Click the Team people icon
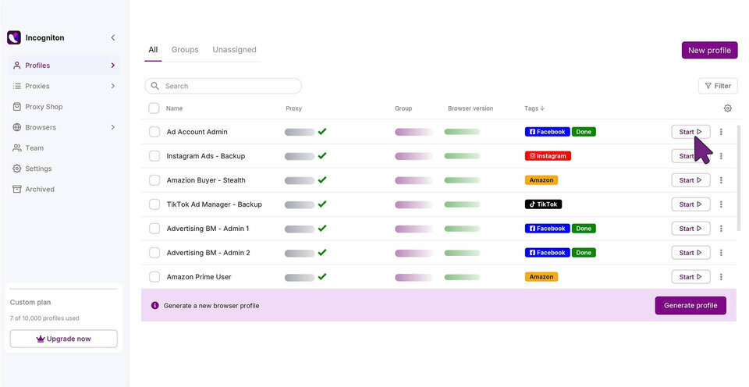The width and height of the screenshot is (749, 387). point(16,148)
